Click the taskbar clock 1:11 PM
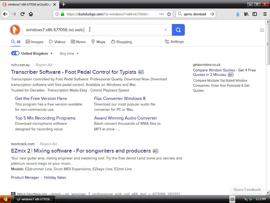This screenshot has width=270, height=203. 261,199
